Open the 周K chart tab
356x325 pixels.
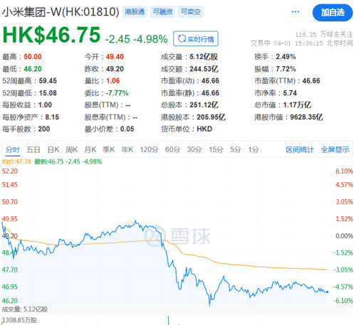72,149
